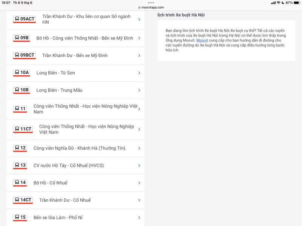
Task: Open chevron for Long Biên - Trung Mầu
Action: click(139, 90)
